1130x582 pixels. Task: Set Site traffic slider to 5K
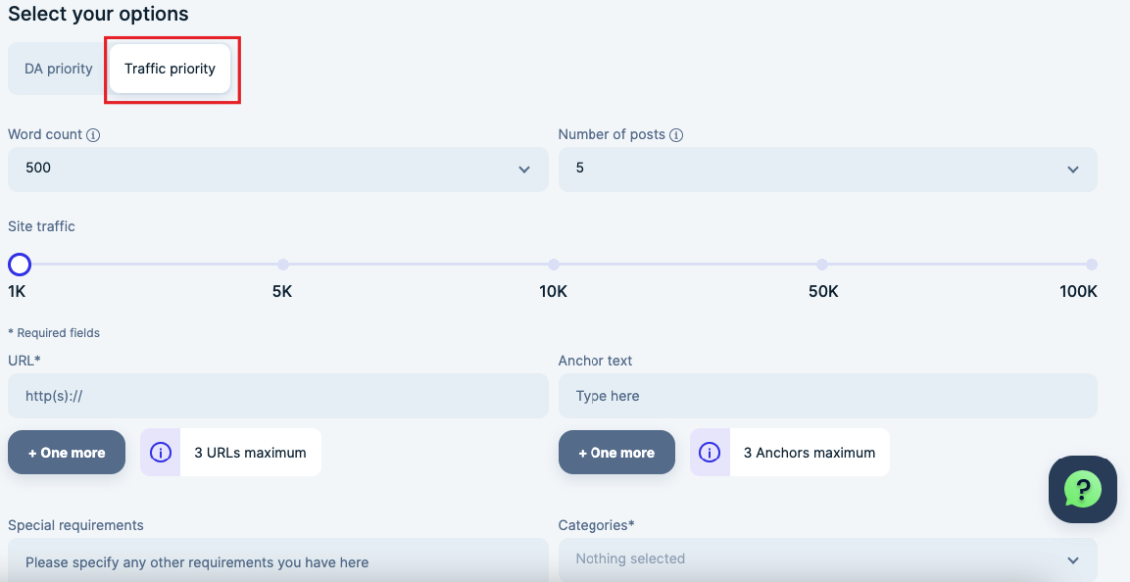pos(283,265)
